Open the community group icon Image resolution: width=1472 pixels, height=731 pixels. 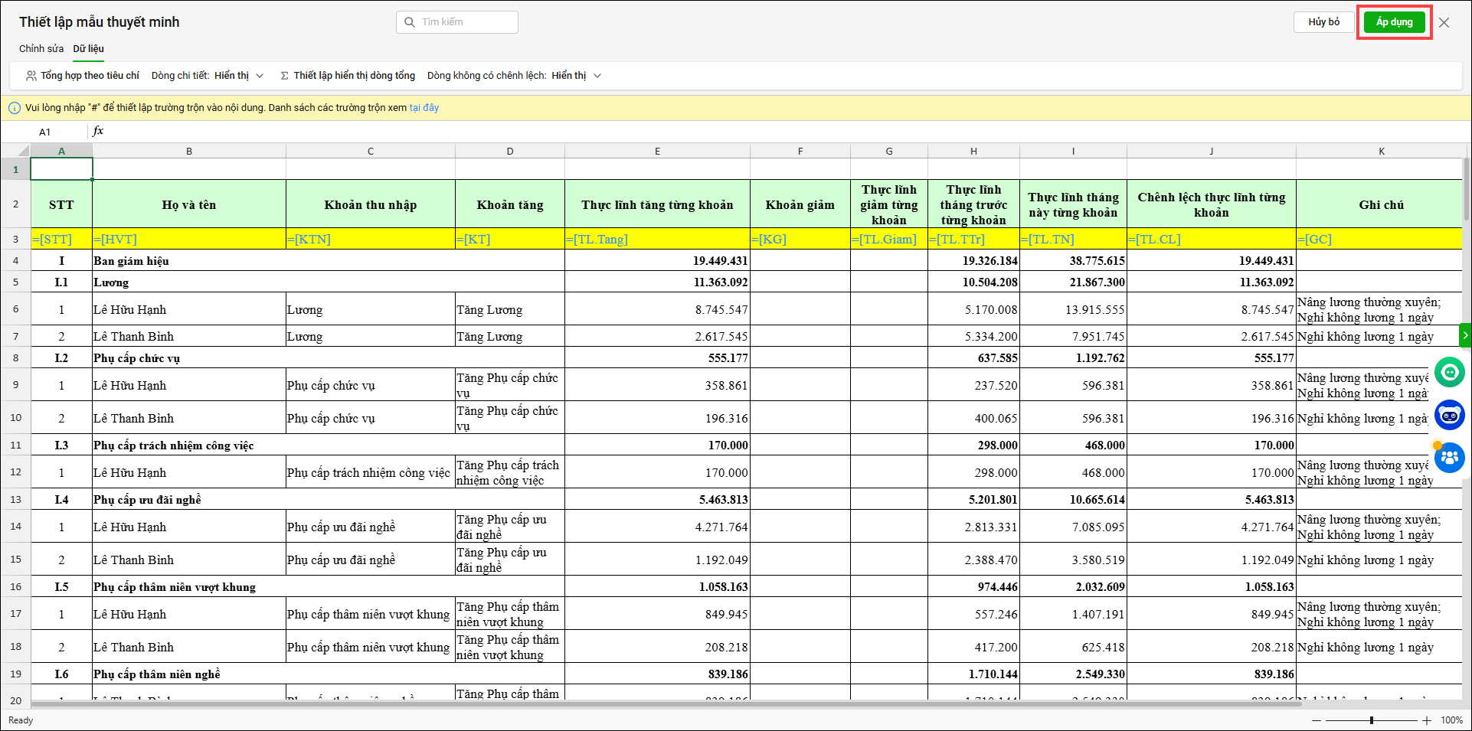pos(1449,459)
